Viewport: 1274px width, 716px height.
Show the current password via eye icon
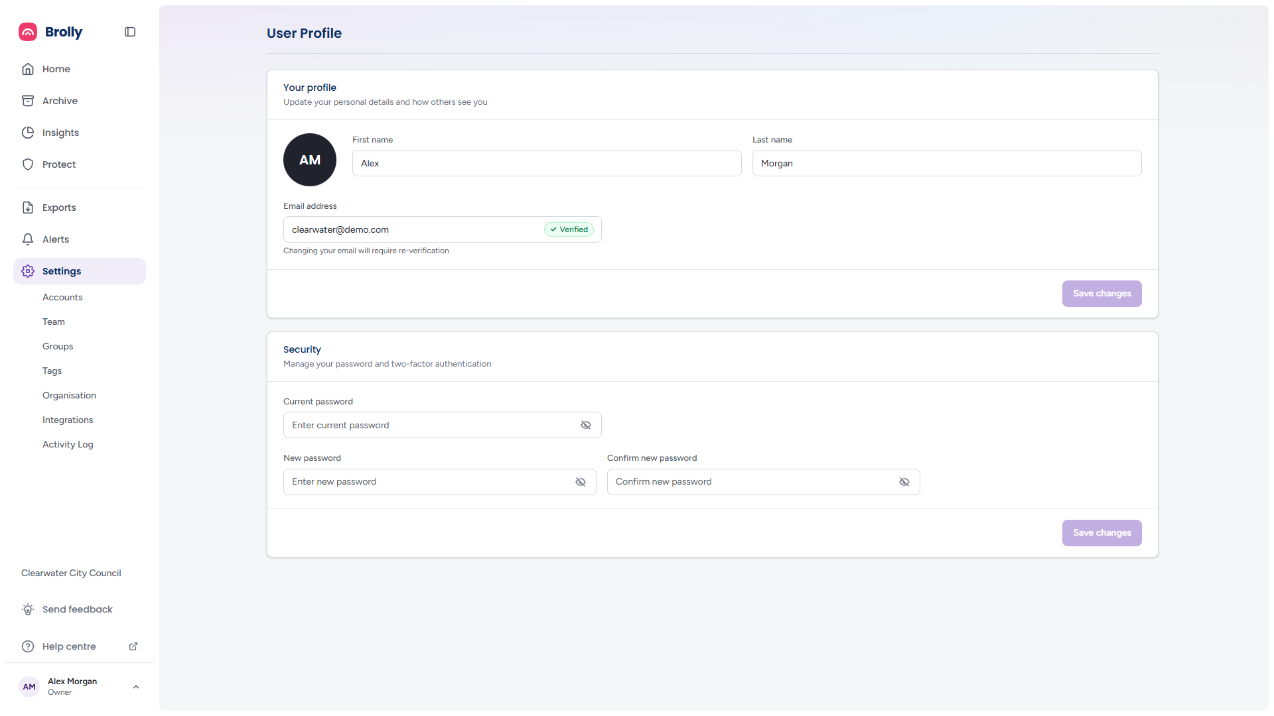click(586, 425)
